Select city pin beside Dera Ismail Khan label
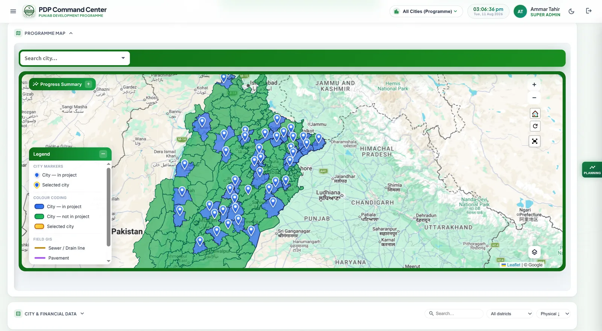Screen dimensions: 602x331 (x=184, y=164)
